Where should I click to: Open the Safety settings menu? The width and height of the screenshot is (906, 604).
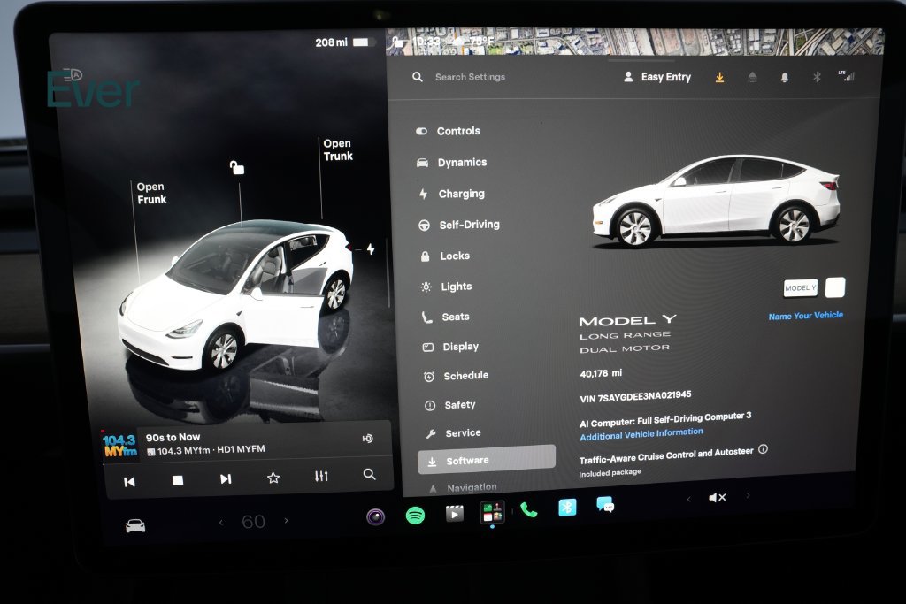pos(450,405)
